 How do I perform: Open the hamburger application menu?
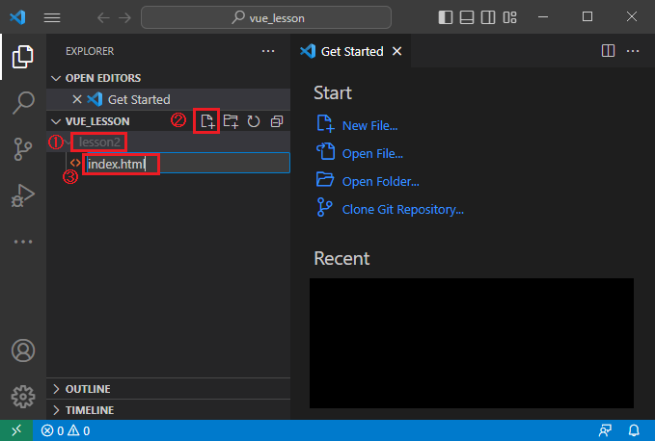pos(52,17)
